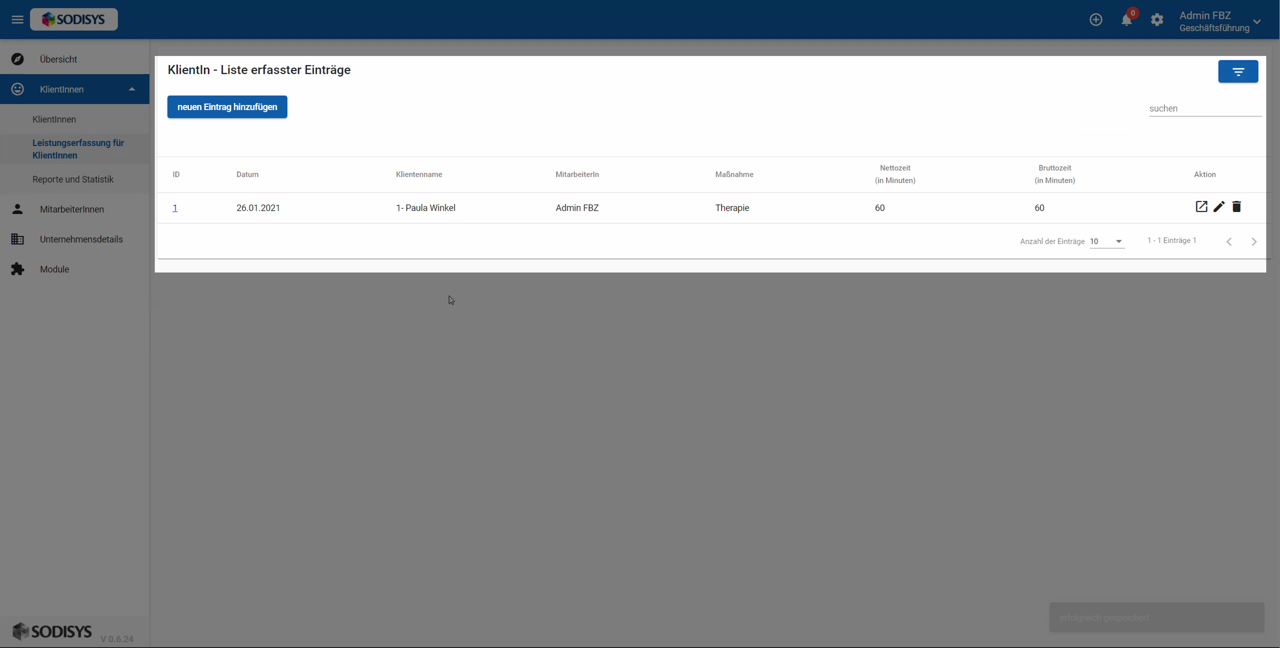Sort by the Klientenname column header

coord(419,174)
